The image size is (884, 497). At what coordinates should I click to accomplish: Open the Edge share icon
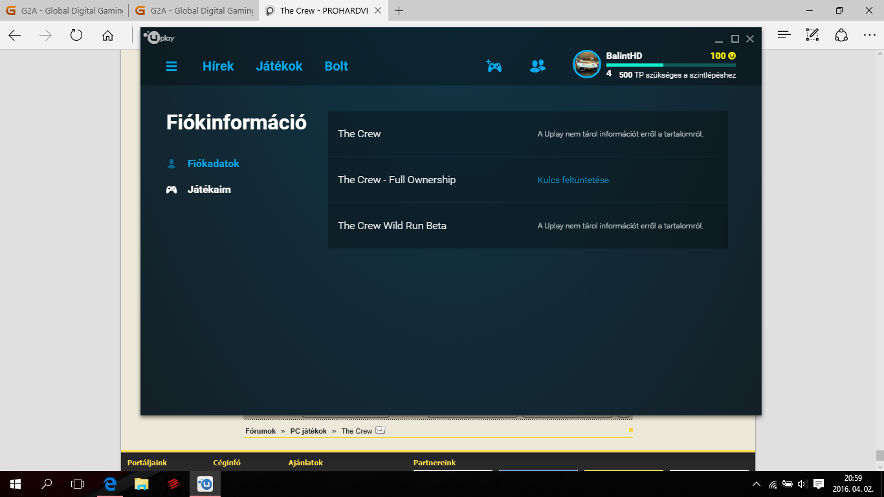[841, 35]
